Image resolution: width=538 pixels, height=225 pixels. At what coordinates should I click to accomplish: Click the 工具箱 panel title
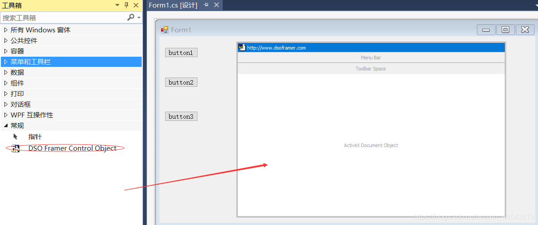12,5
